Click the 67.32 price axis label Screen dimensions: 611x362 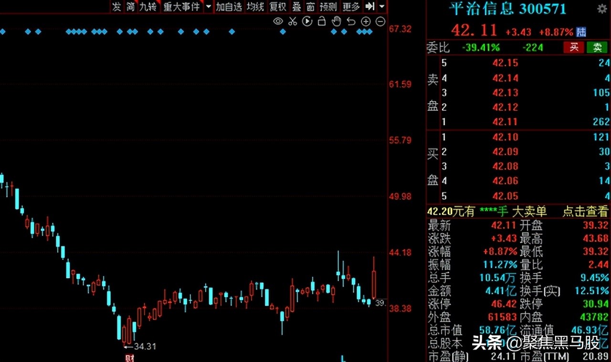coord(400,29)
